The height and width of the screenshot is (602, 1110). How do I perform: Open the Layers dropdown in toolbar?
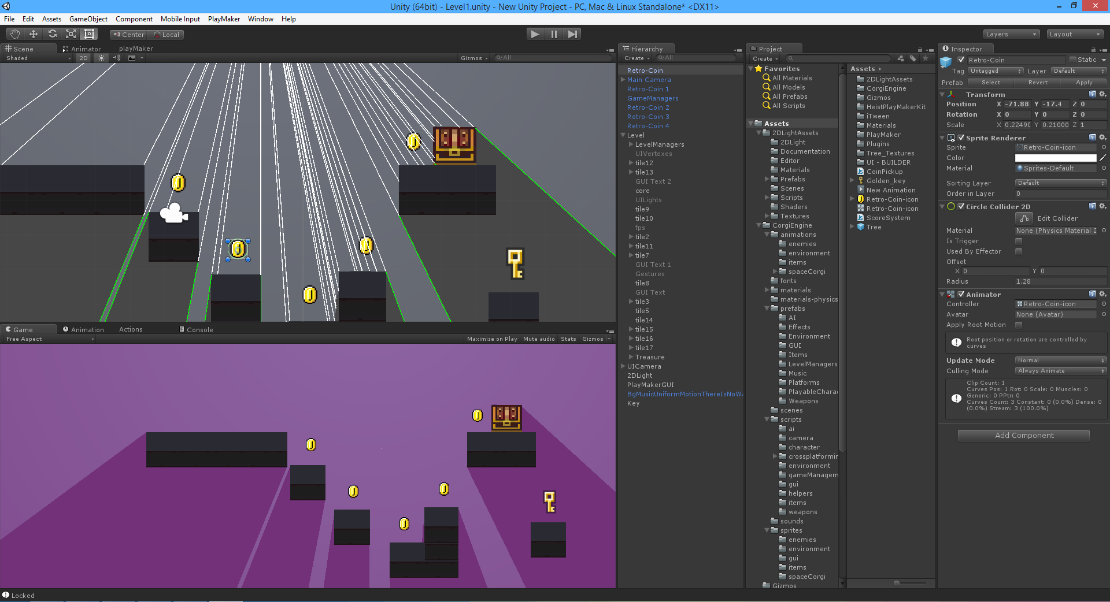point(1011,34)
